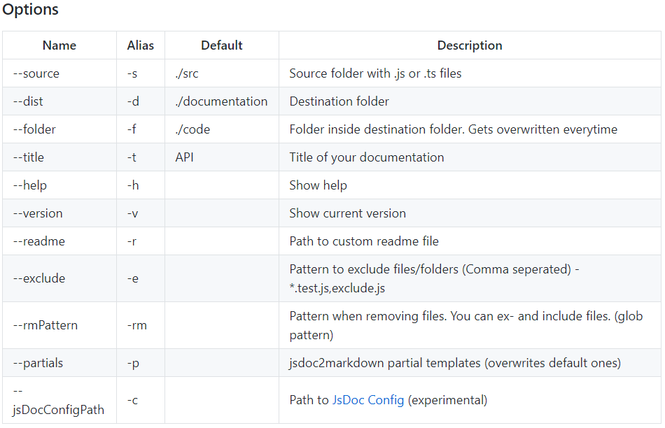Click the 'Show current version' description
Image resolution: width=665 pixels, height=428 pixels.
[348, 213]
